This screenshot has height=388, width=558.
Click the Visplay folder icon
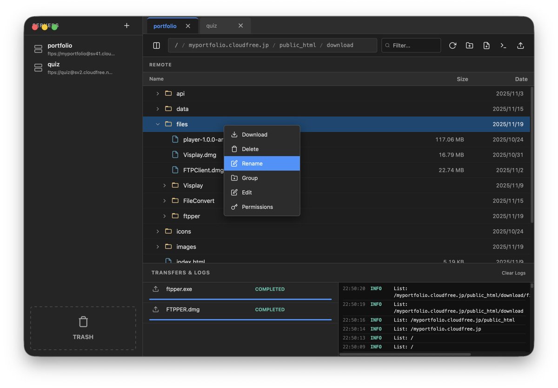175,185
